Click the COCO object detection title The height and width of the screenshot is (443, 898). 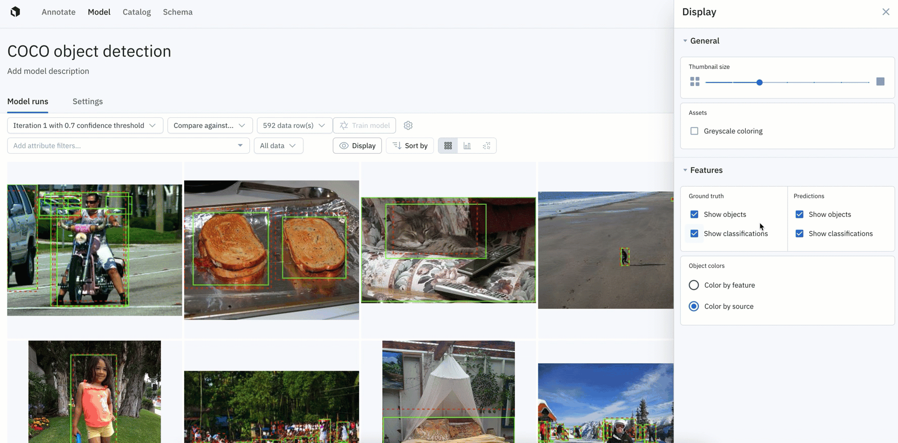pyautogui.click(x=89, y=51)
